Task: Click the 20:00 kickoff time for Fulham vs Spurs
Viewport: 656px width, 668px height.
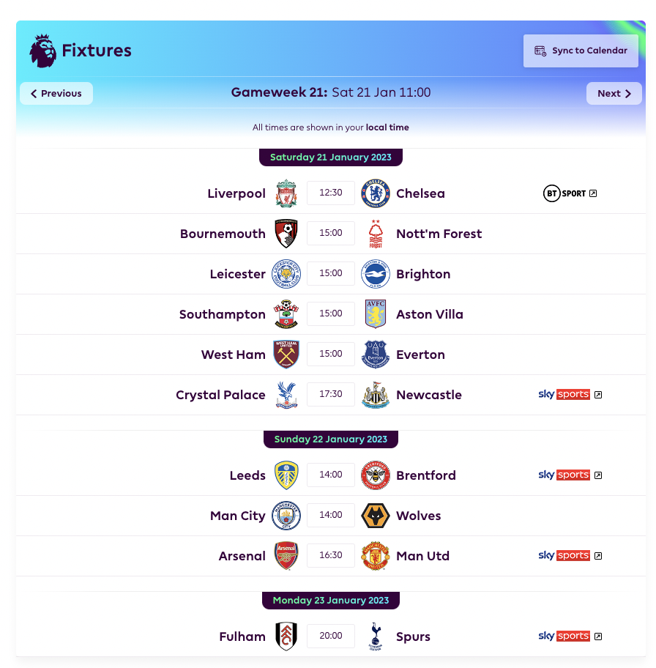Action: coord(330,636)
